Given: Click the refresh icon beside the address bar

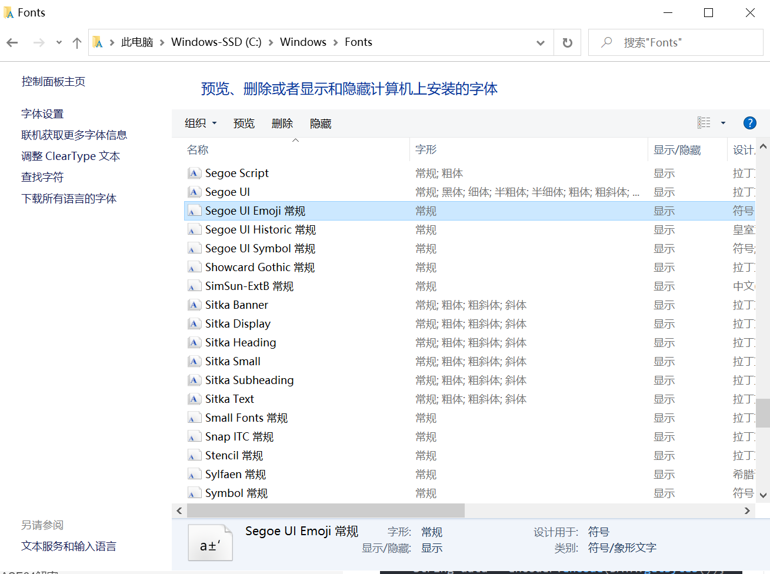Looking at the screenshot, I should click(566, 42).
